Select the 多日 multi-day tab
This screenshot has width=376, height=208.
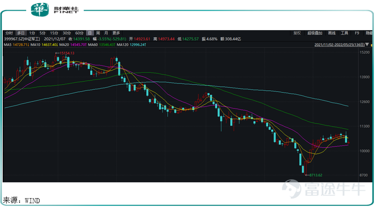point(21,33)
